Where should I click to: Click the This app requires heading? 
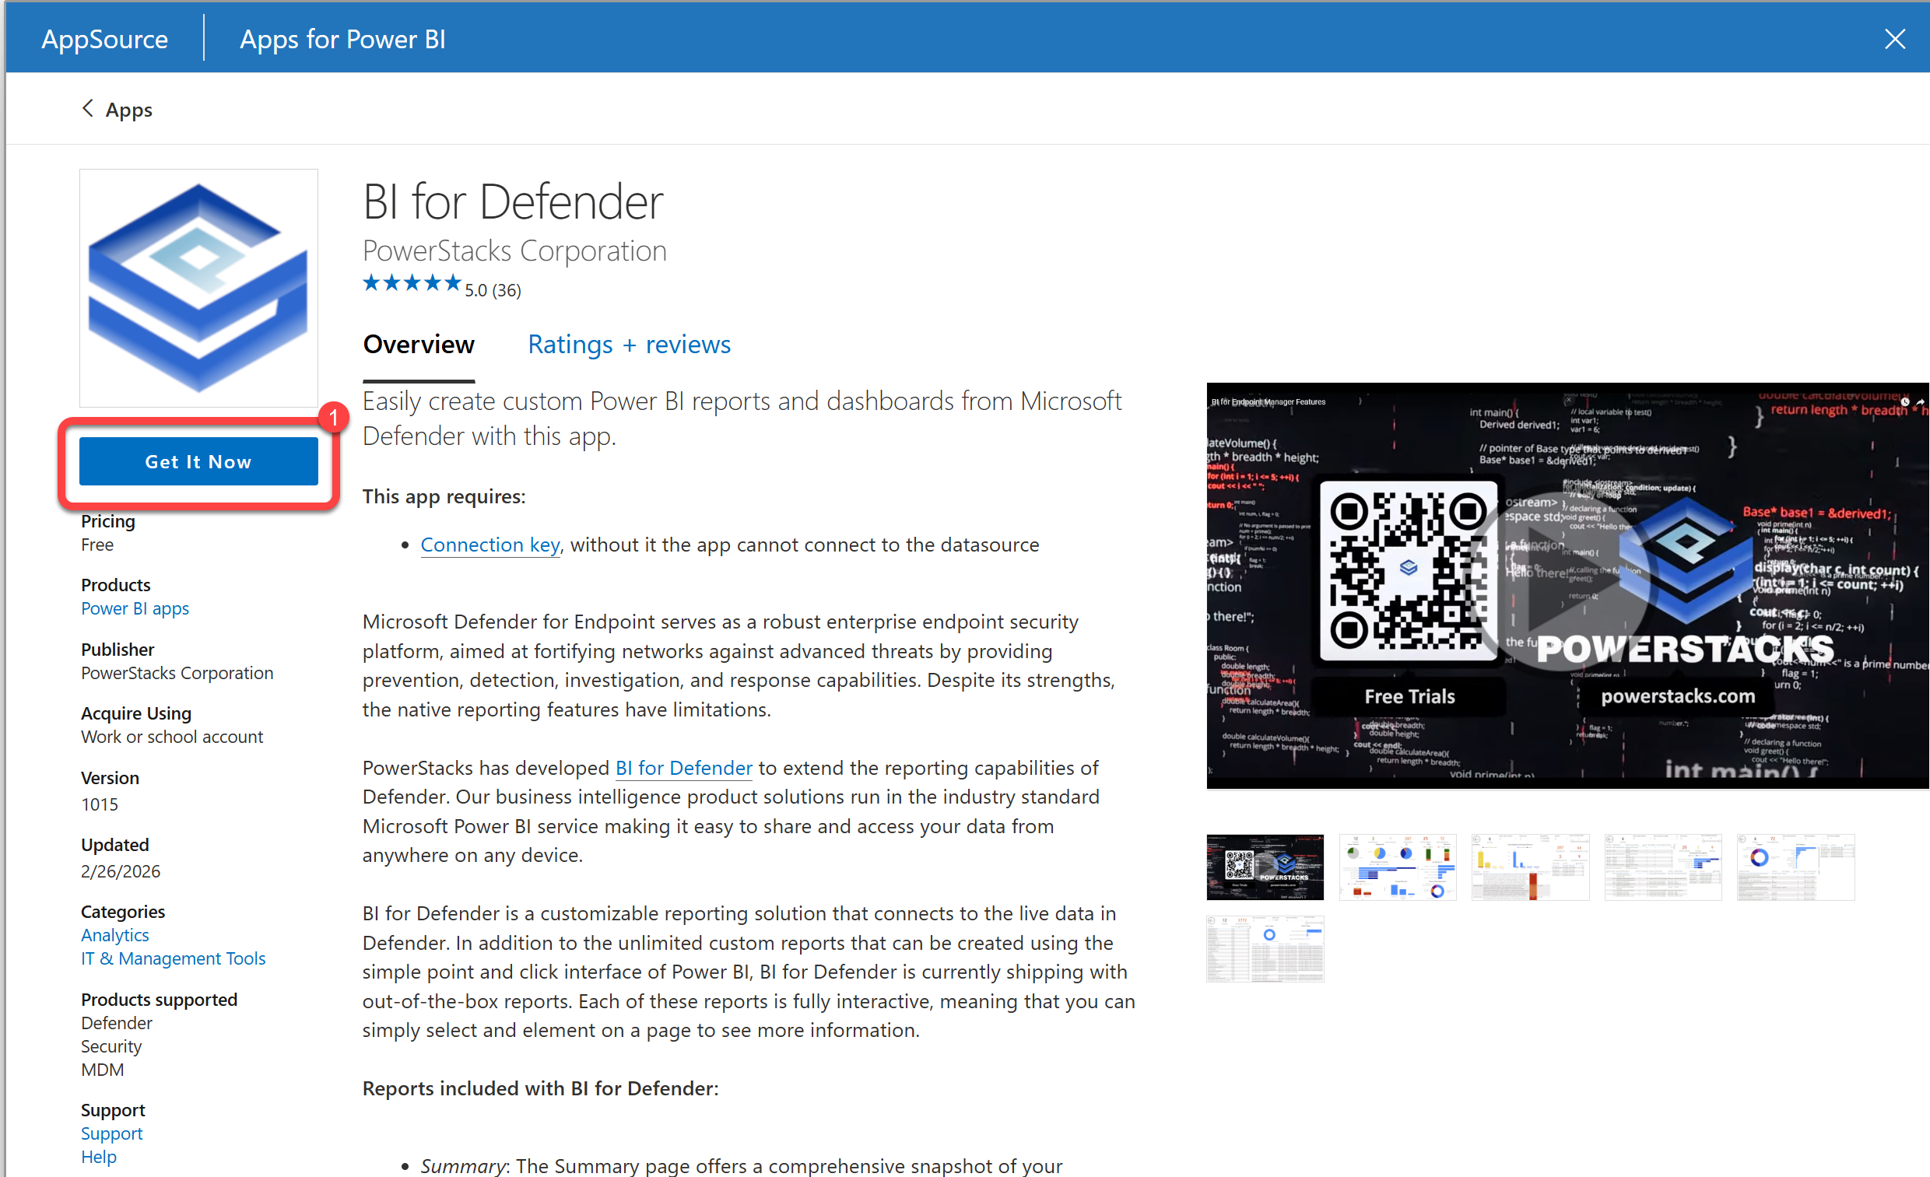pyautogui.click(x=444, y=496)
